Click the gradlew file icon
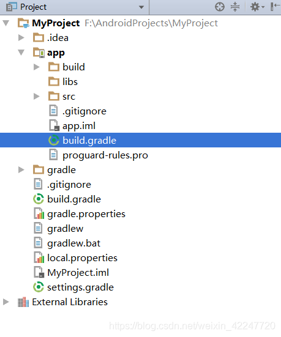This screenshot has height=337, width=281. click(38, 229)
